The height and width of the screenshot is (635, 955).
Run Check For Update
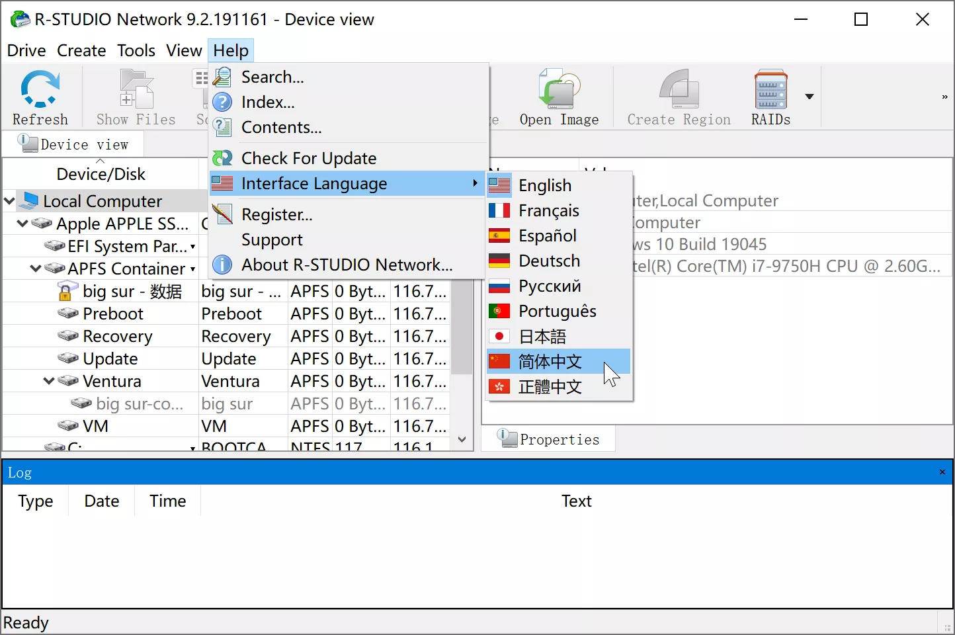pos(309,158)
